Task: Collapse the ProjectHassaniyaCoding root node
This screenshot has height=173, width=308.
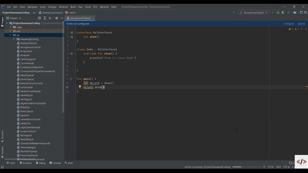Action: [7, 23]
